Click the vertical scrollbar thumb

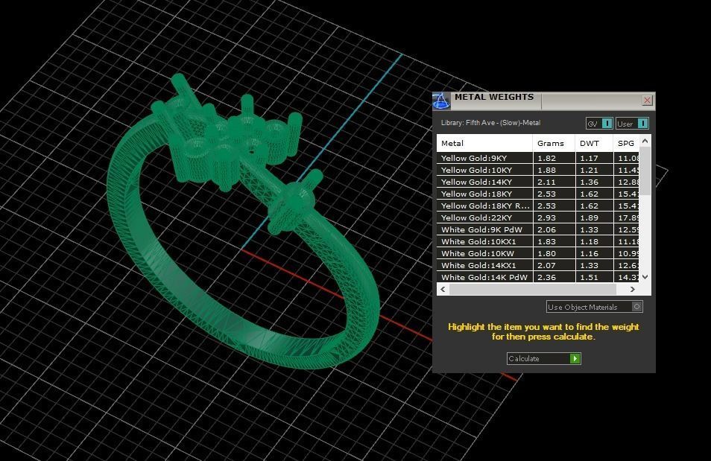[645, 171]
